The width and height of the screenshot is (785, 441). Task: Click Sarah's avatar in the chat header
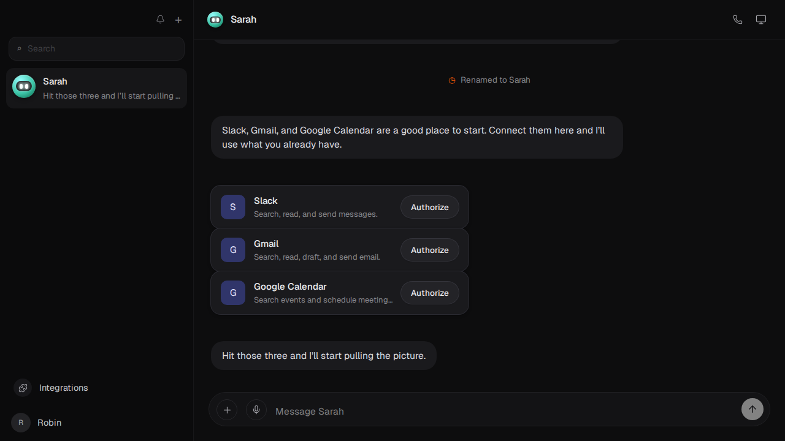(215, 20)
